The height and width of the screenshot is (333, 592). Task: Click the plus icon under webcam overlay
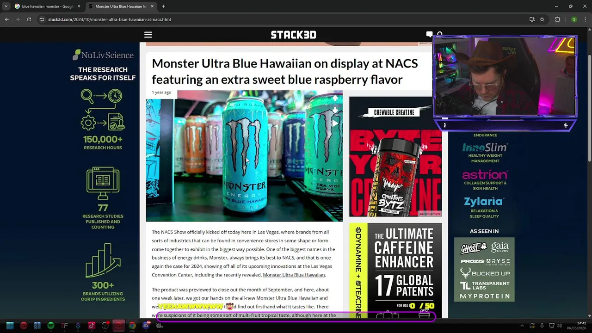tap(566, 125)
